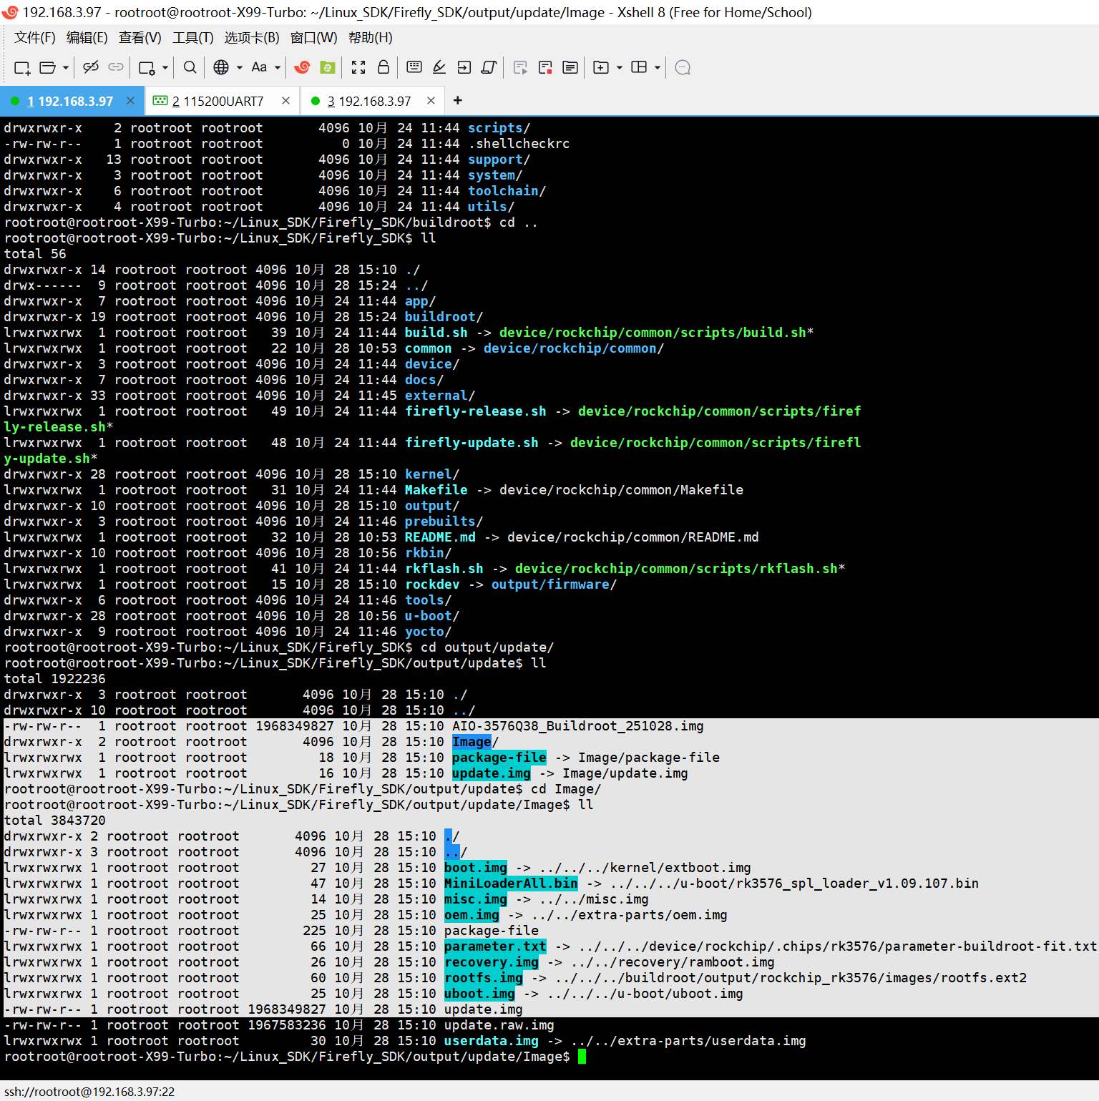Screen dimensions: 1099x1101
Task: Open the 编辑(E) menu
Action: pos(87,38)
